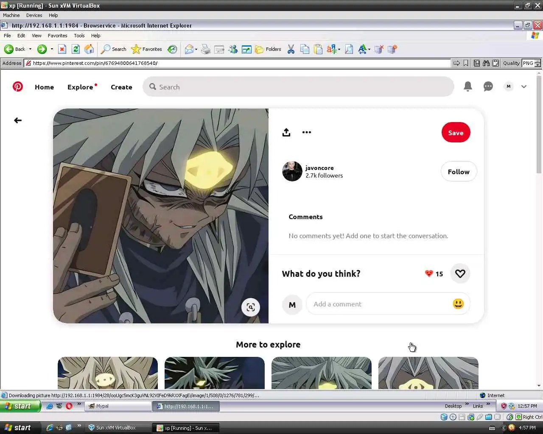This screenshot has width=543, height=434.
Task: Switch to the Mypal taskbar item
Action: tap(118, 406)
